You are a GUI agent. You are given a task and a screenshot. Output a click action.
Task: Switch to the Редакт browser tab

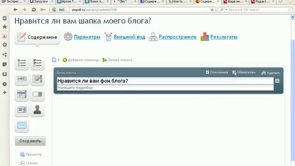pos(263,2)
